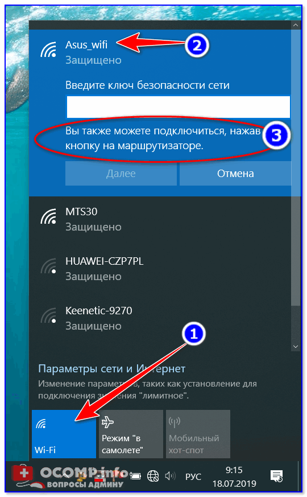
Task: Click the volume speaker tray icon
Action: 171,476
